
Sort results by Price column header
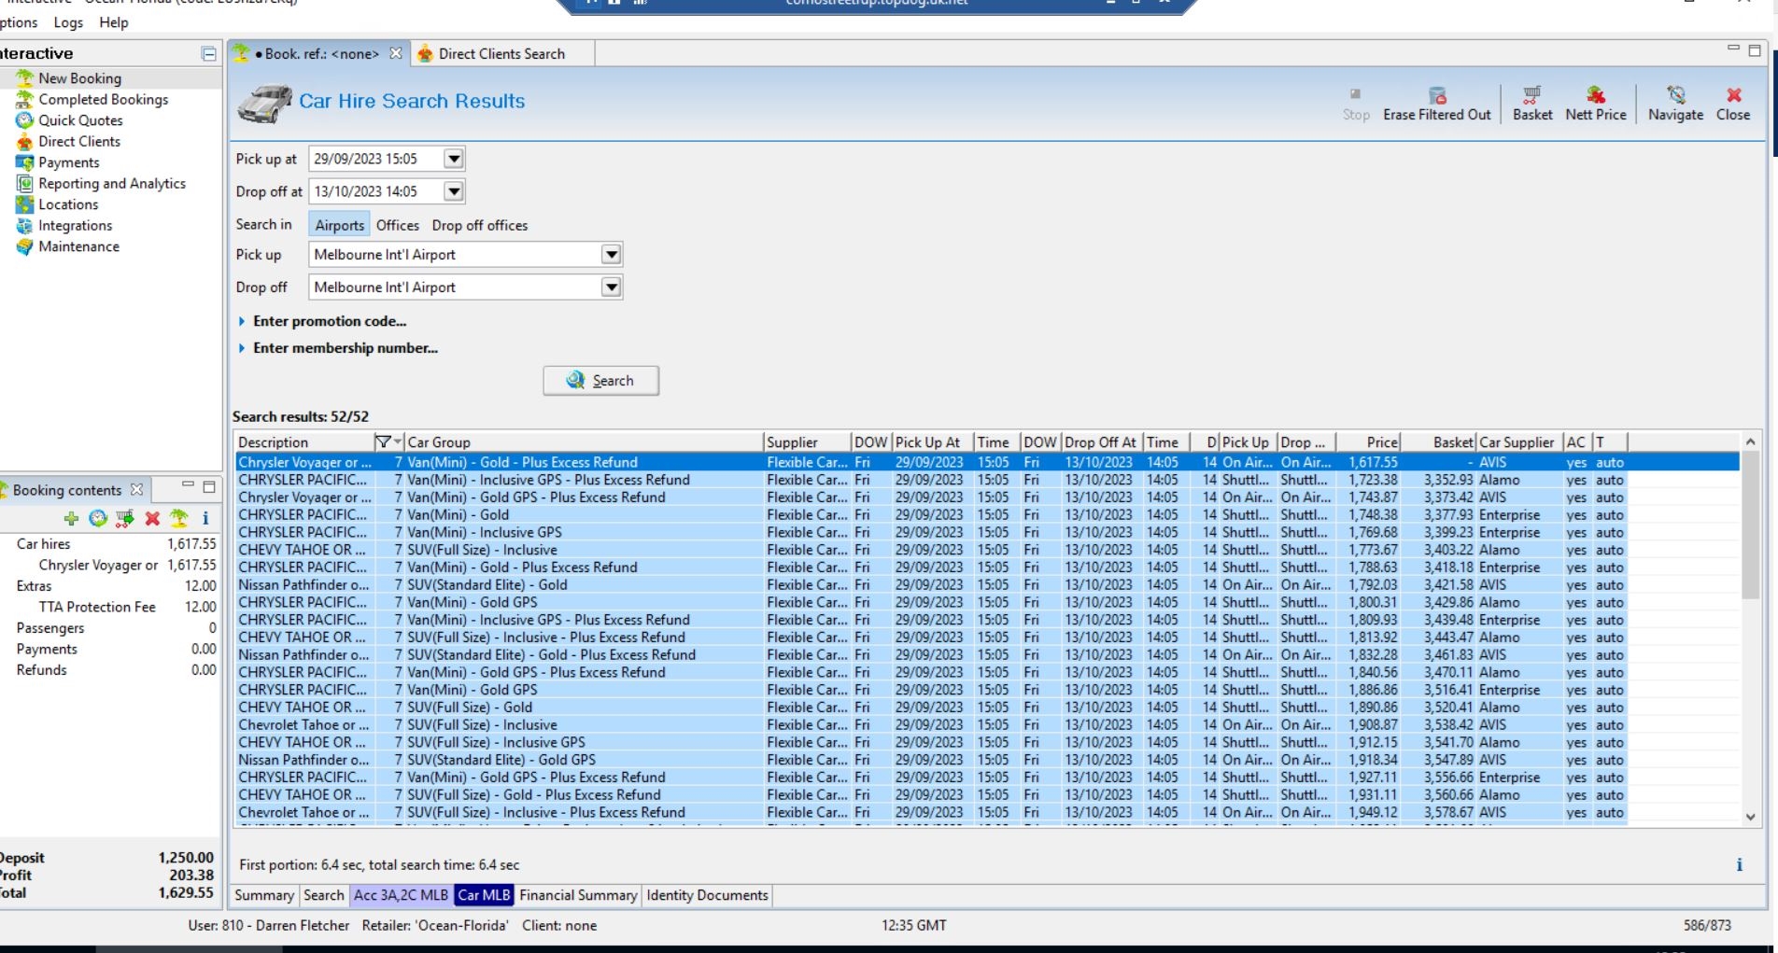pos(1368,441)
